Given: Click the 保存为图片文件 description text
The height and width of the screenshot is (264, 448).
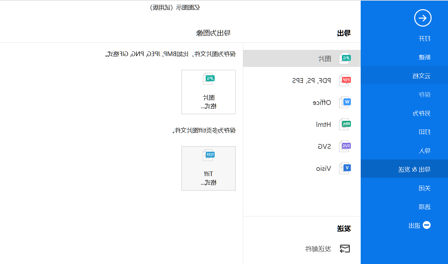Looking at the screenshot, I should click(x=170, y=54).
